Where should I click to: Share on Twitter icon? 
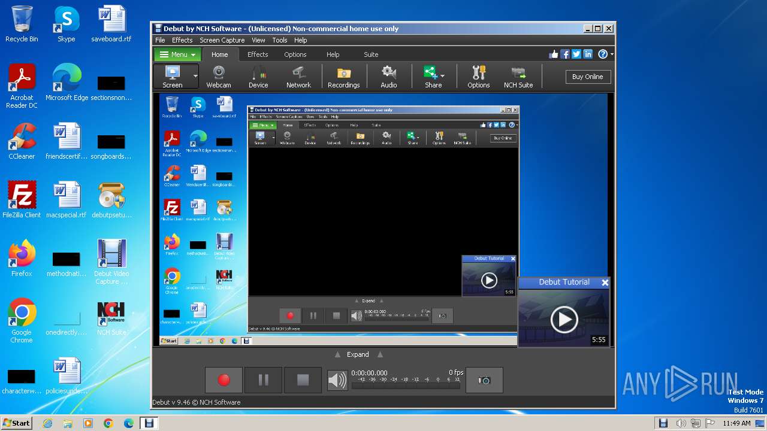(x=576, y=54)
